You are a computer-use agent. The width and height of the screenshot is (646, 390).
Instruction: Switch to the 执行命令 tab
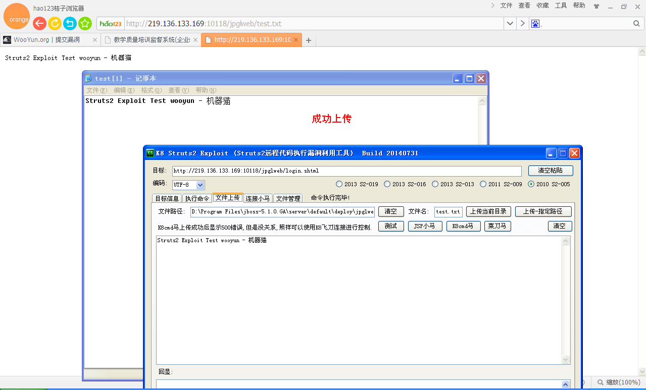click(197, 198)
